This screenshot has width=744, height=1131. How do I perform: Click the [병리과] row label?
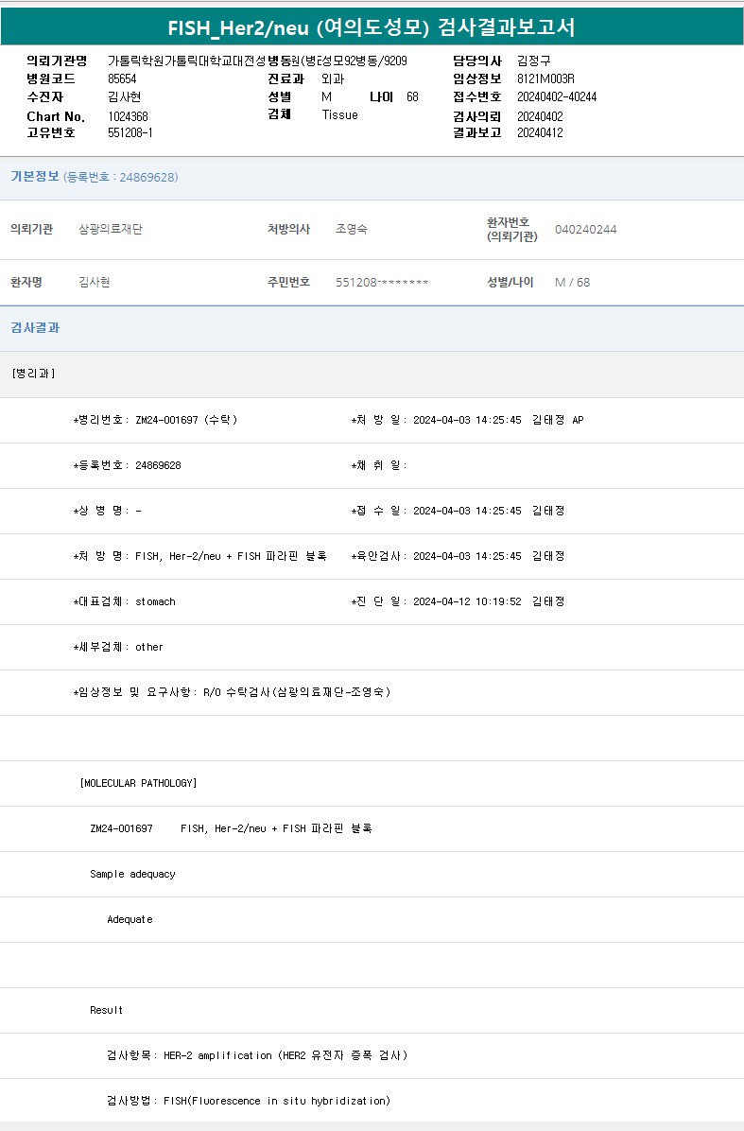pos(34,374)
